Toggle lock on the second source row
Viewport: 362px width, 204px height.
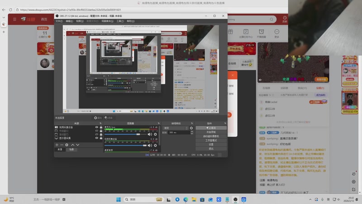pos(101,131)
